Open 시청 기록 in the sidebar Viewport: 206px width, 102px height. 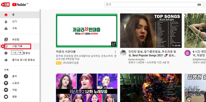point(20,46)
